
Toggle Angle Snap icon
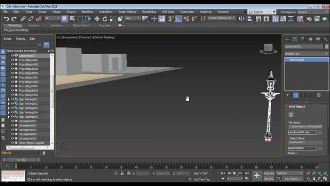(179, 19)
